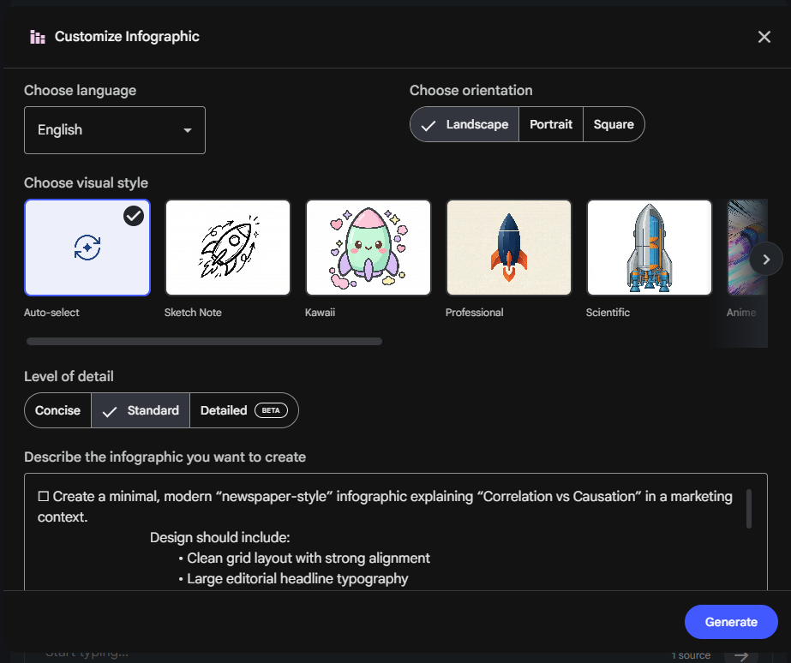
Task: Click the Customize Infographic bar-chart icon
Action: point(38,37)
